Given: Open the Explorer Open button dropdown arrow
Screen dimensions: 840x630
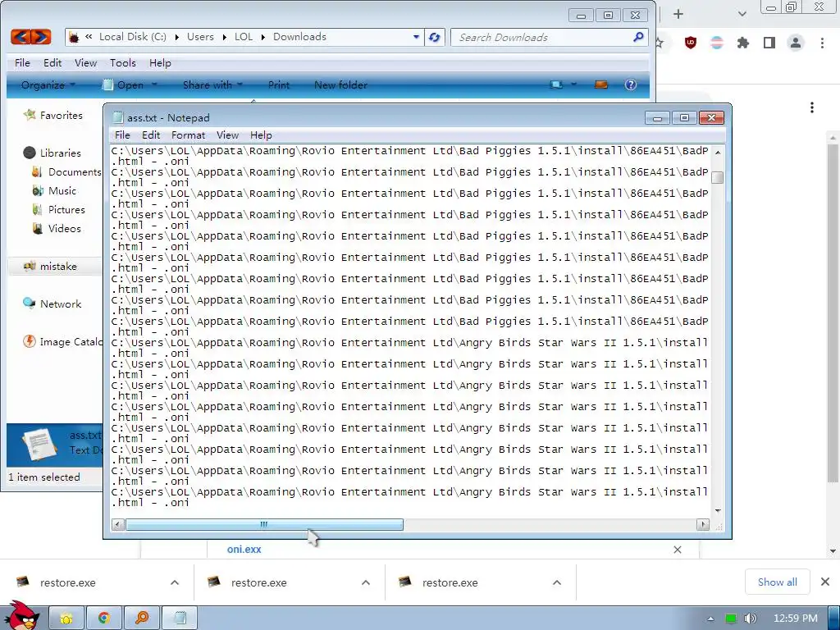Looking at the screenshot, I should (154, 84).
